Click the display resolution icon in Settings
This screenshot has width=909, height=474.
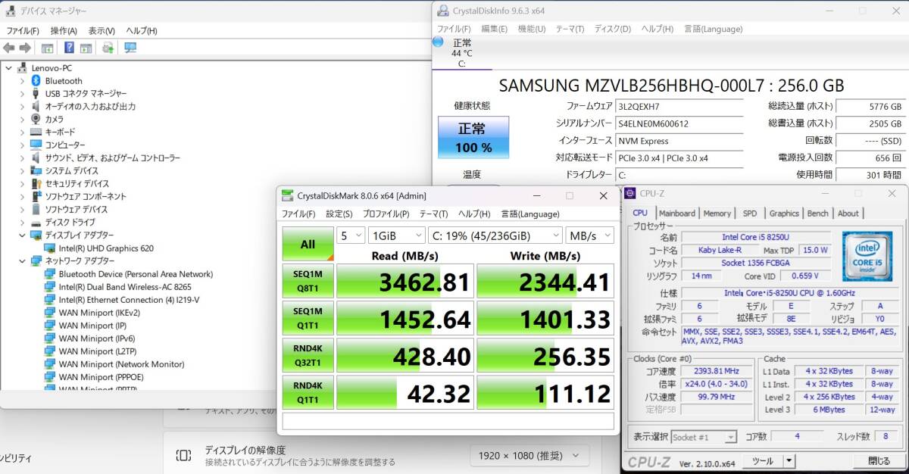point(183,455)
